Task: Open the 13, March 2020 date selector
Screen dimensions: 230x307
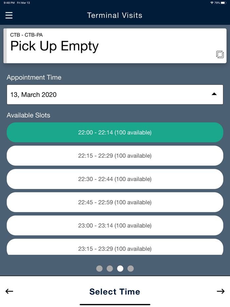Action: tap(115, 94)
